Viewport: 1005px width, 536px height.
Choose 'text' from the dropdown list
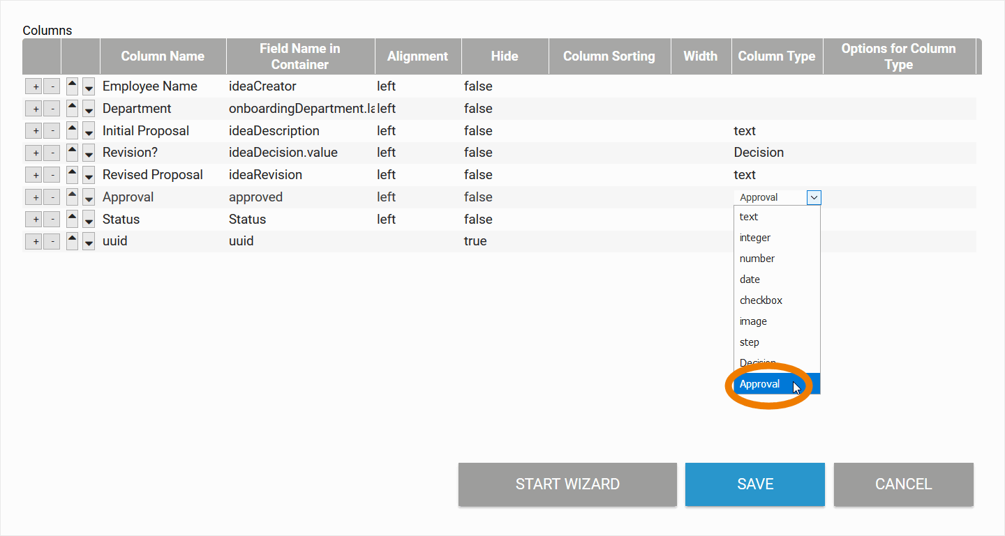749,217
